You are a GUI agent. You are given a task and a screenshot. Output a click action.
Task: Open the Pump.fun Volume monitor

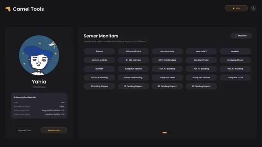[x=201, y=78]
